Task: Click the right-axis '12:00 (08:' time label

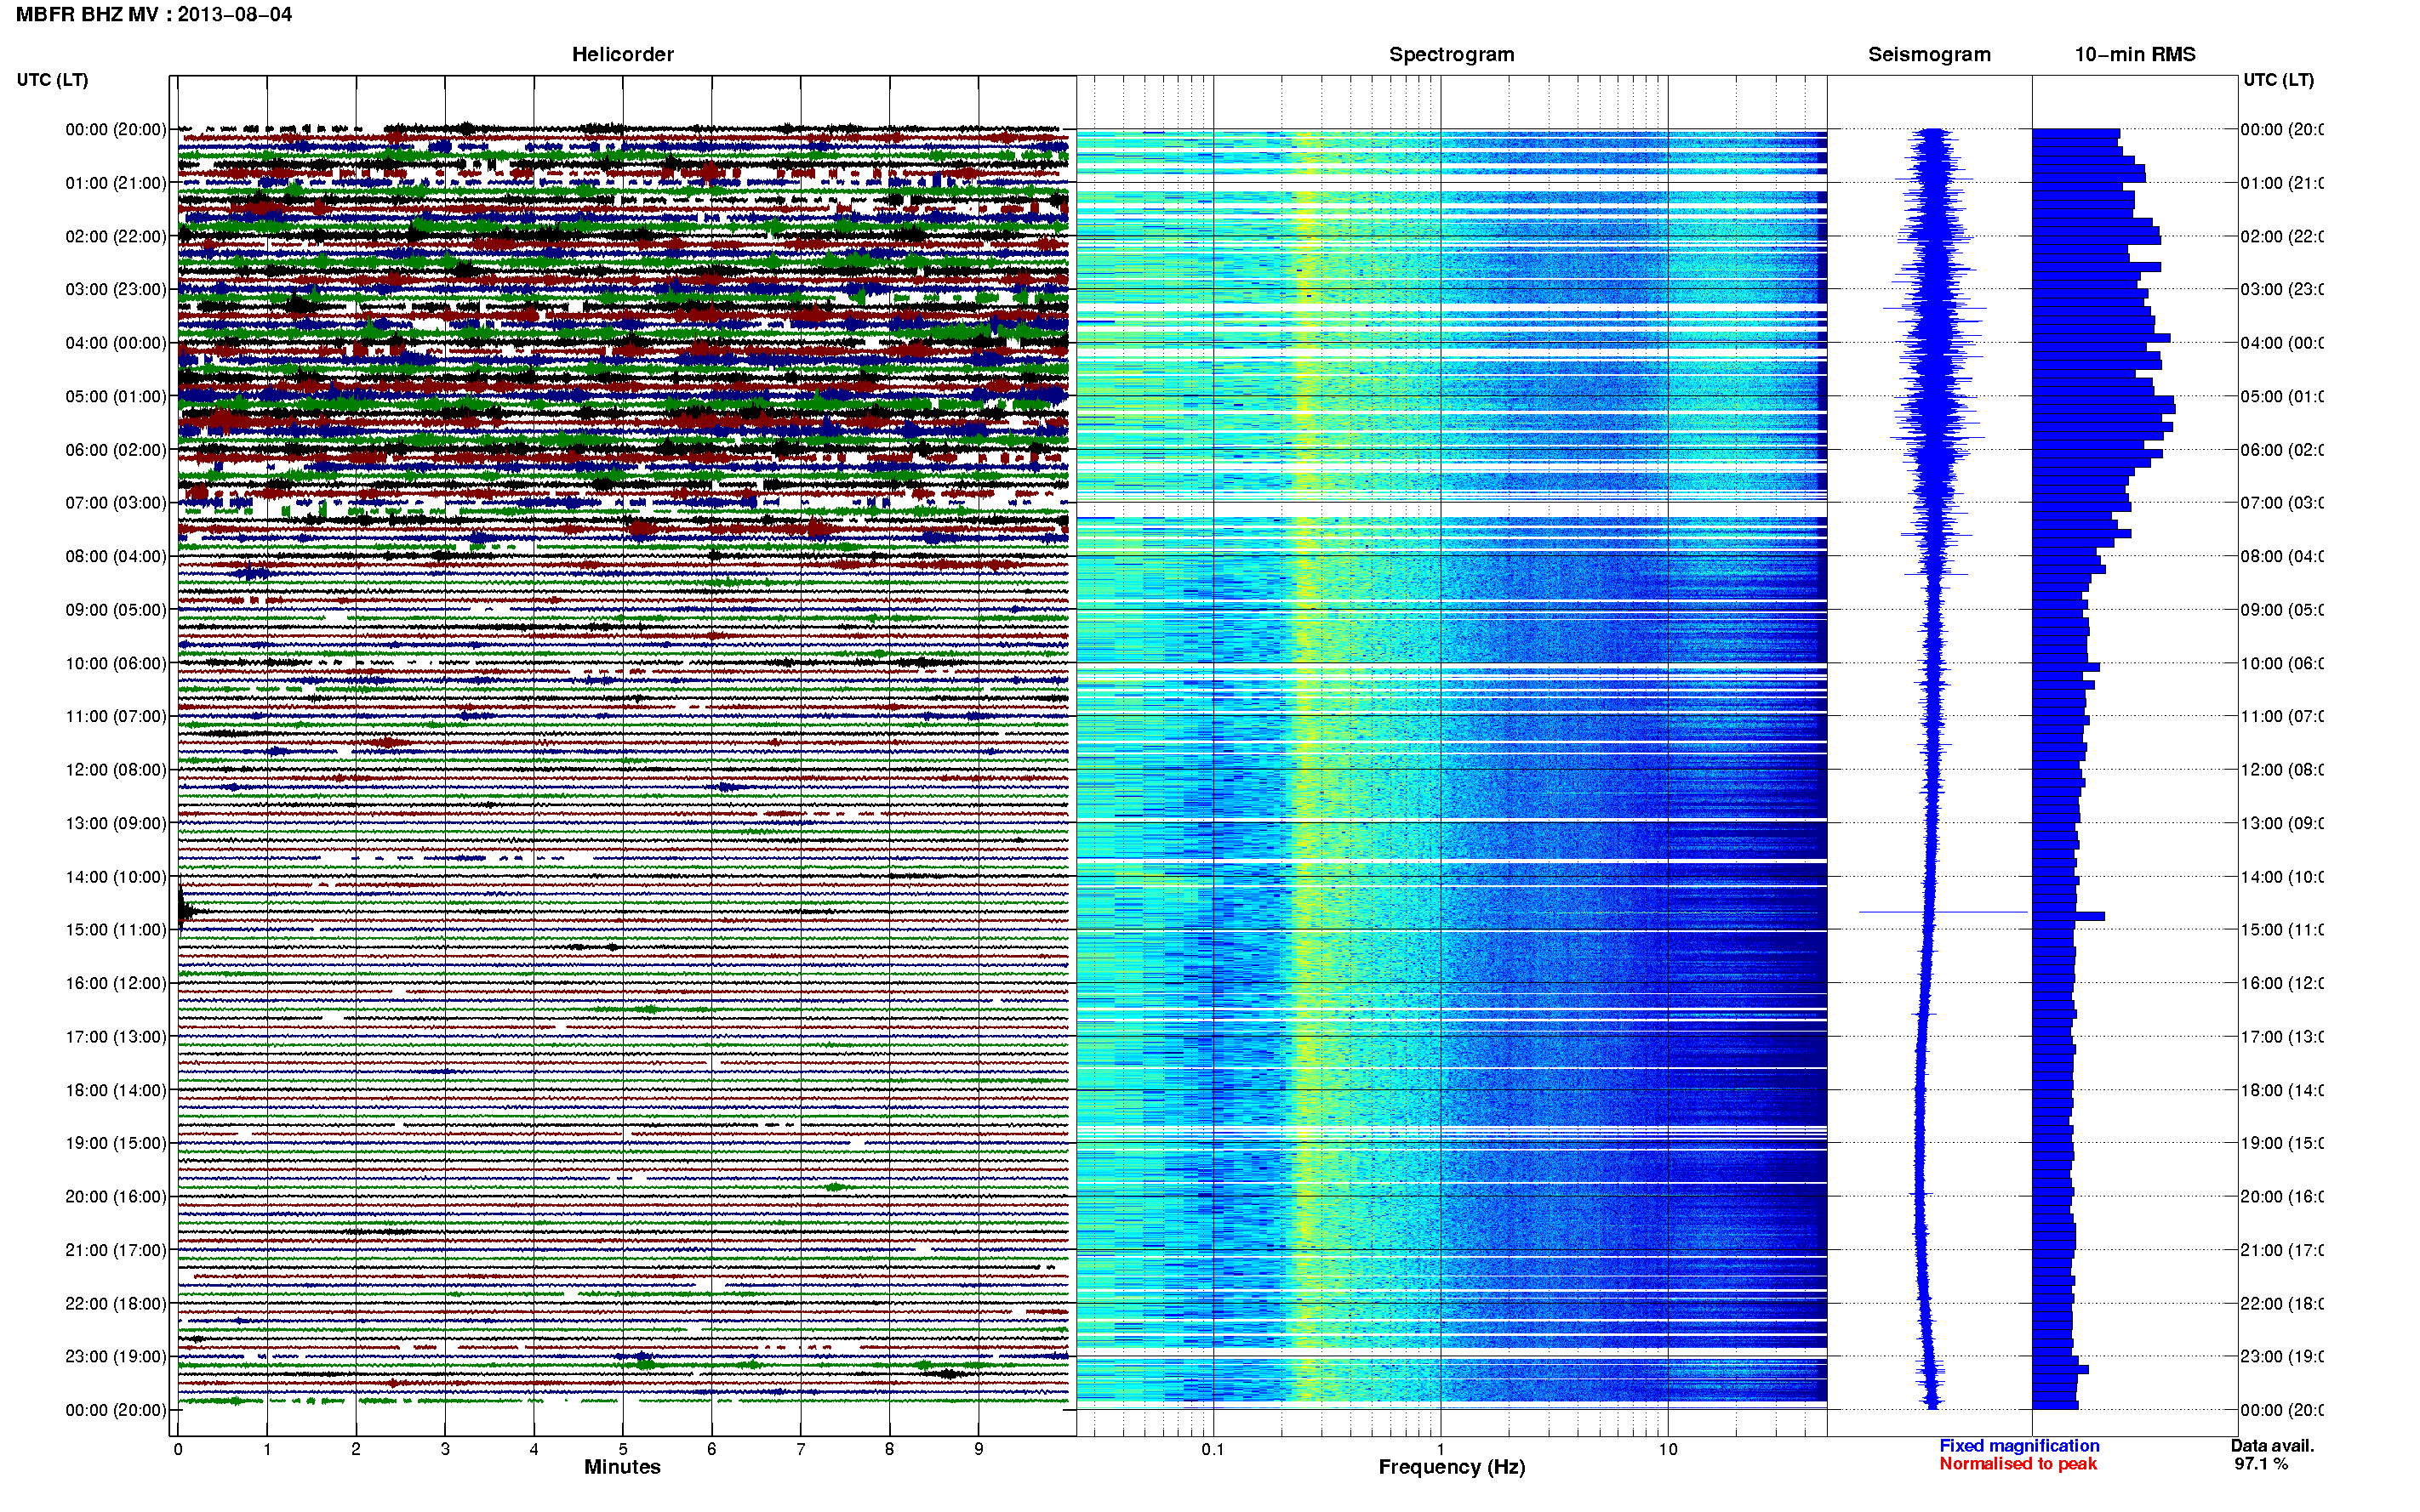Action: [x=2281, y=770]
